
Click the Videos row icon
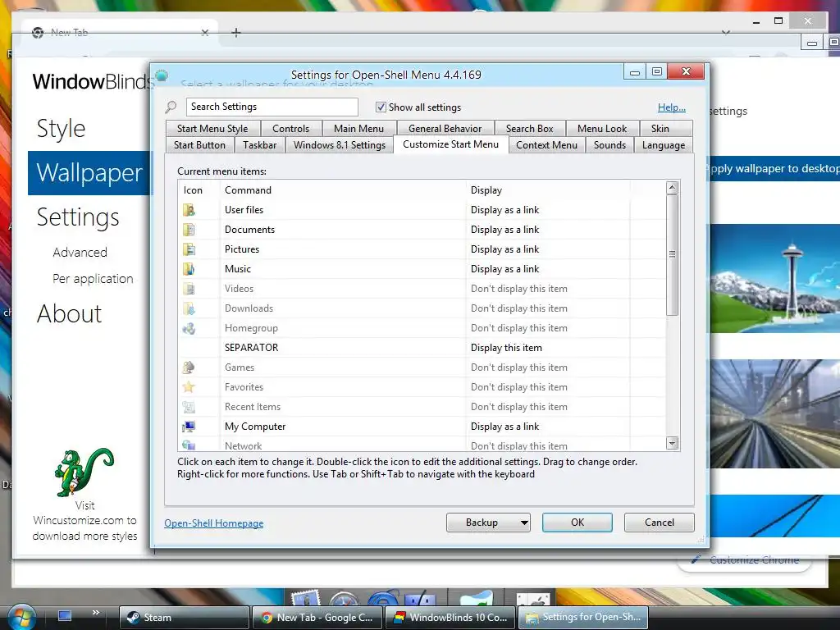(x=189, y=289)
